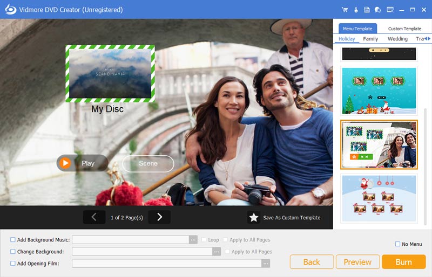
Task: Toggle the No Menu checkbox
Action: click(398, 244)
